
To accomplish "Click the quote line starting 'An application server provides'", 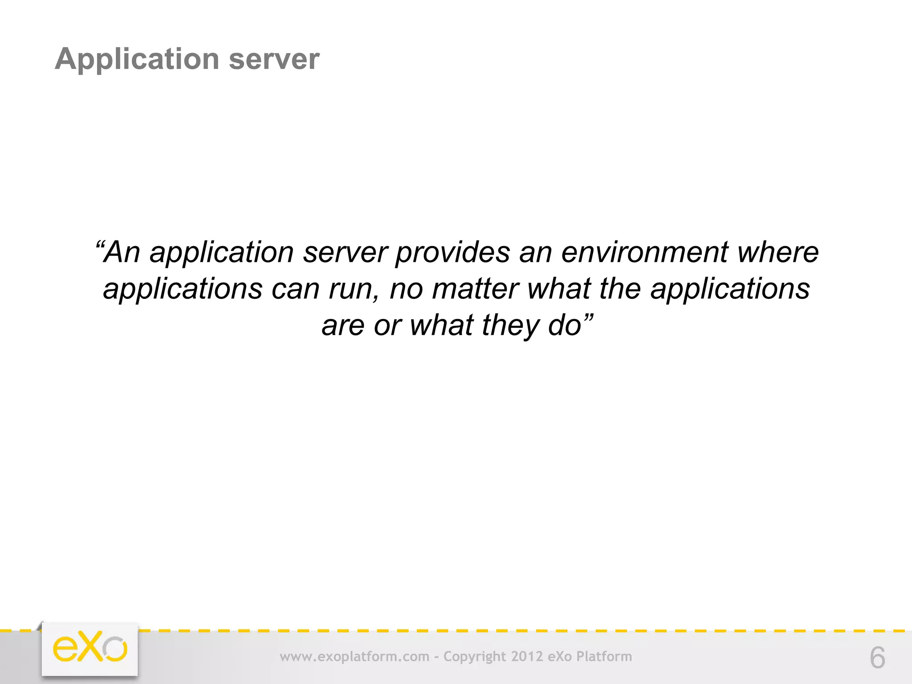I will pyautogui.click(x=457, y=252).
